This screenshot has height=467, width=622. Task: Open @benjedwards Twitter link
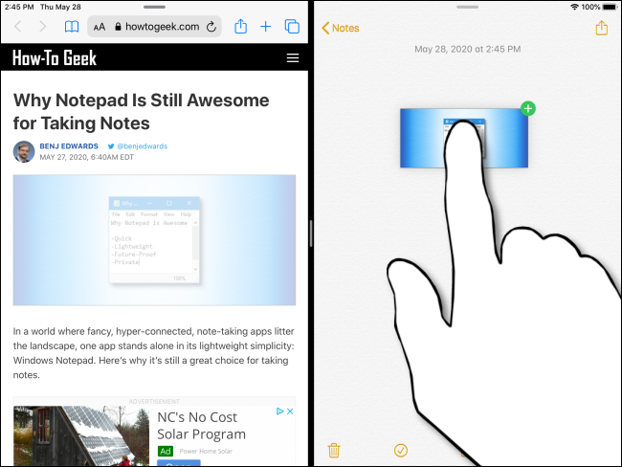tap(138, 146)
